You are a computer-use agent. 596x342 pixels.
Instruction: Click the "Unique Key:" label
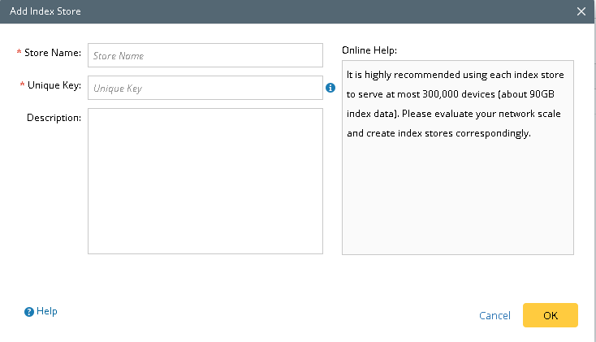54,85
